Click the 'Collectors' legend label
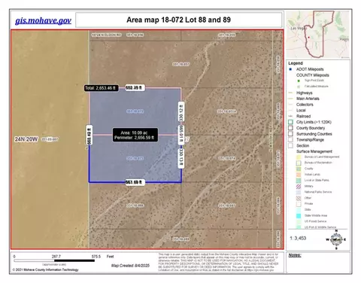 (305, 105)
